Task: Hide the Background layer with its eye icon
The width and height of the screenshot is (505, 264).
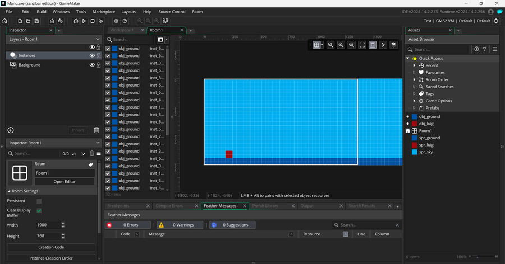Action: [x=92, y=65]
